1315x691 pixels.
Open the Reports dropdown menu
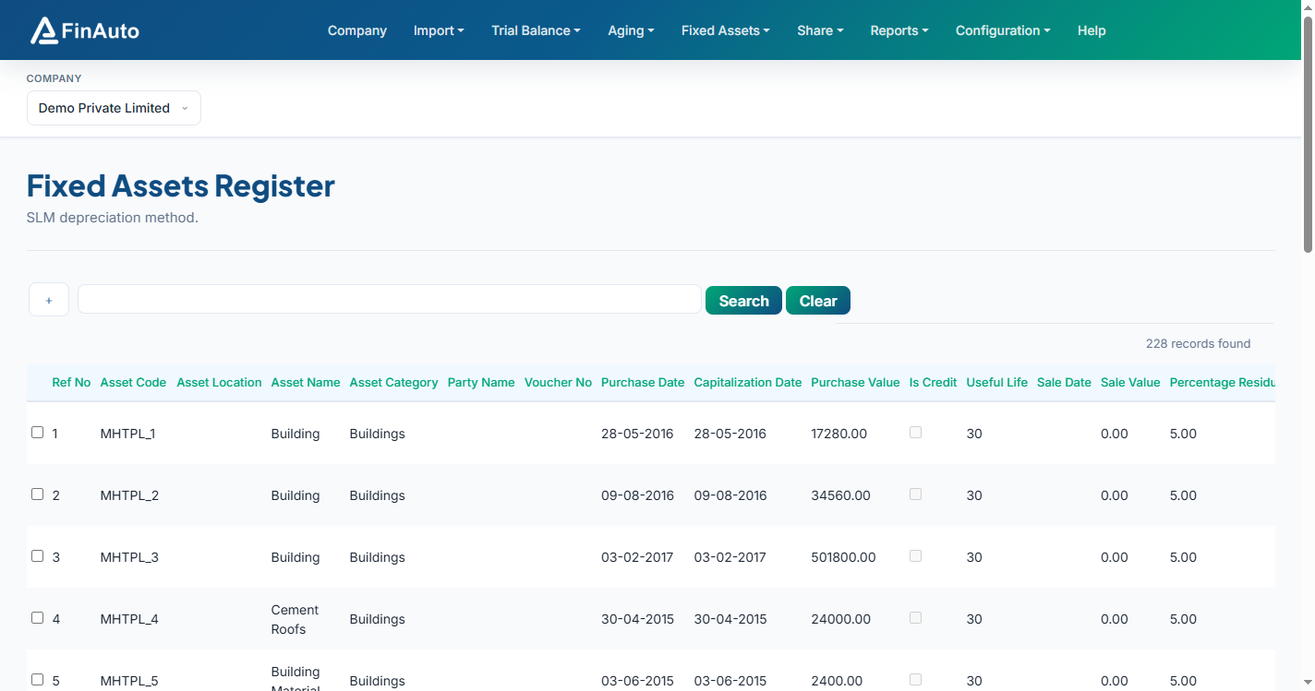(x=899, y=30)
